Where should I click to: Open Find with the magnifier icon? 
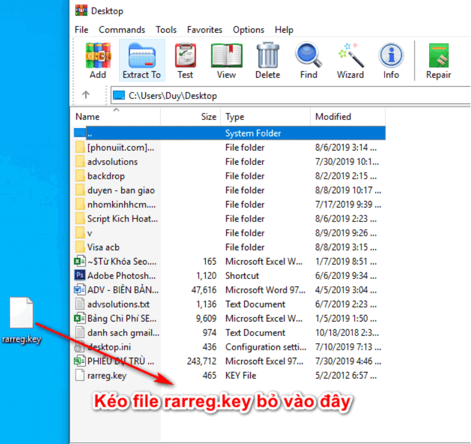point(308,61)
